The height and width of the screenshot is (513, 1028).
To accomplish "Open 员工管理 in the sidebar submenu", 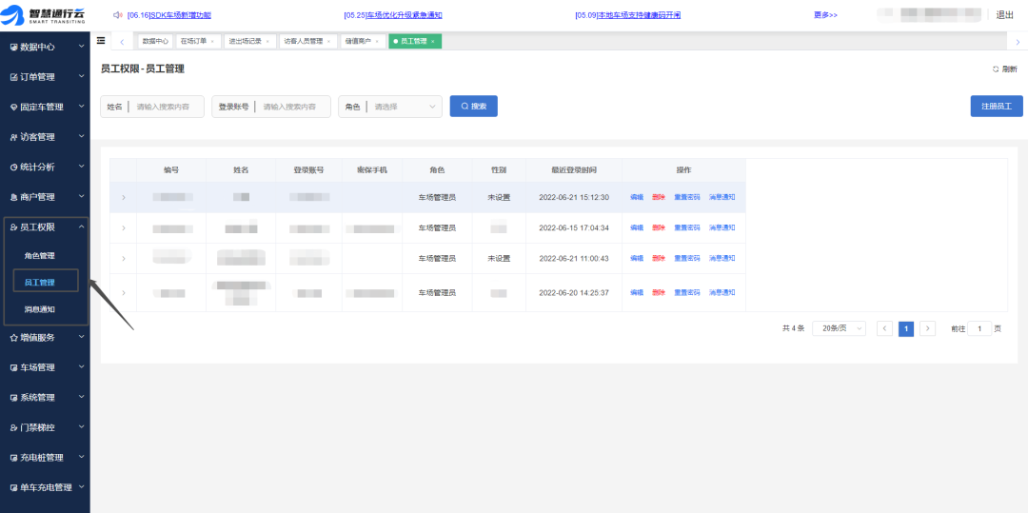I will coord(39,283).
